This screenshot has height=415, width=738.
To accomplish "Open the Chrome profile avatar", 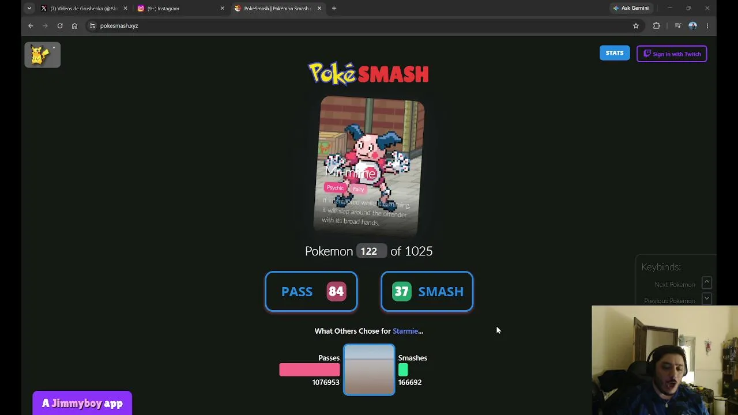I will coord(692,25).
